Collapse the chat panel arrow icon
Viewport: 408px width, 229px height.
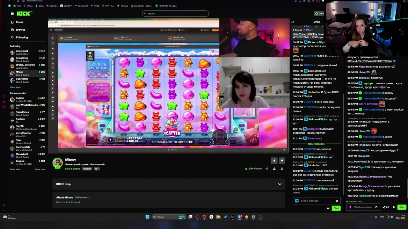click(293, 22)
